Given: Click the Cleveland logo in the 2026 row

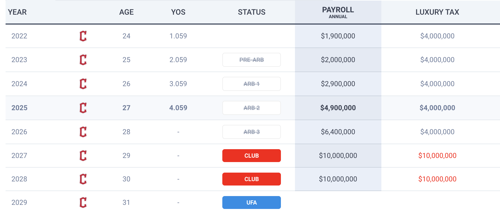Looking at the screenshot, I should point(83,132).
